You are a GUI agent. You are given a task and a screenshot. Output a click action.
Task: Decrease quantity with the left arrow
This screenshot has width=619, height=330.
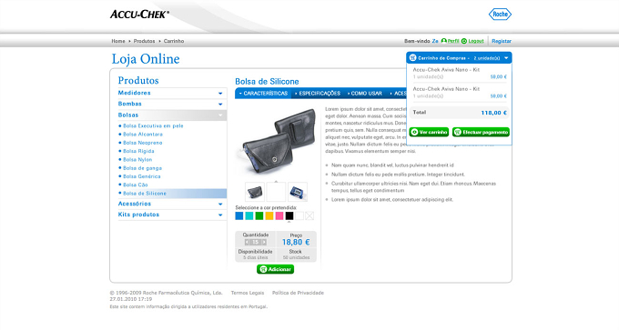(x=247, y=242)
